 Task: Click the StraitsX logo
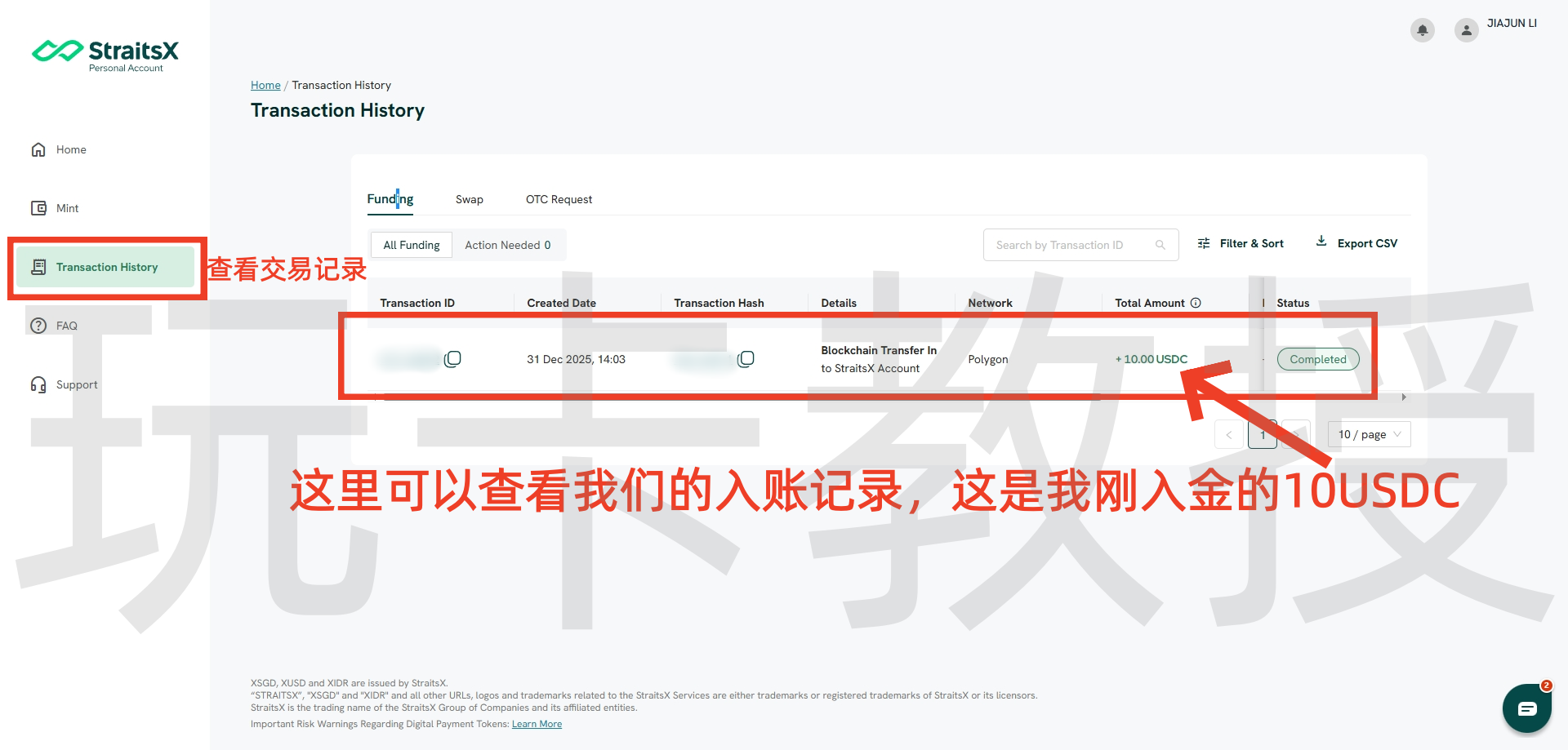[x=105, y=54]
